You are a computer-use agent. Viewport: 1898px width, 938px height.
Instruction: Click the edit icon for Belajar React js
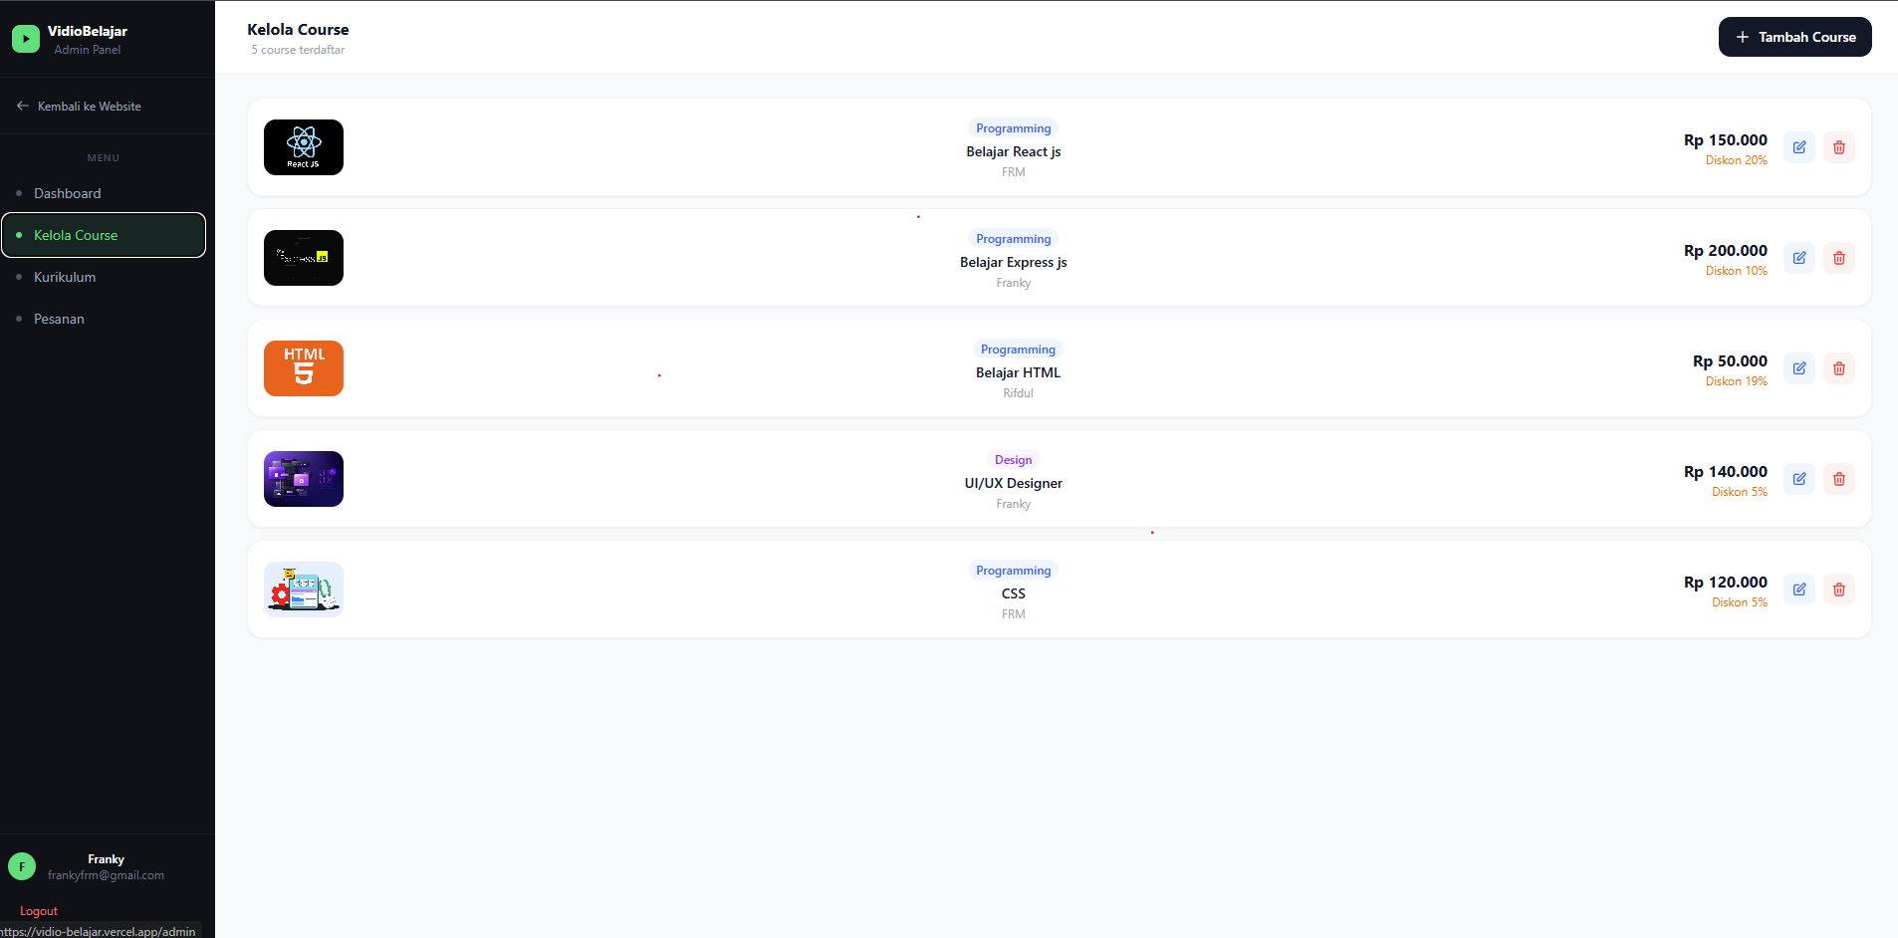(x=1799, y=147)
